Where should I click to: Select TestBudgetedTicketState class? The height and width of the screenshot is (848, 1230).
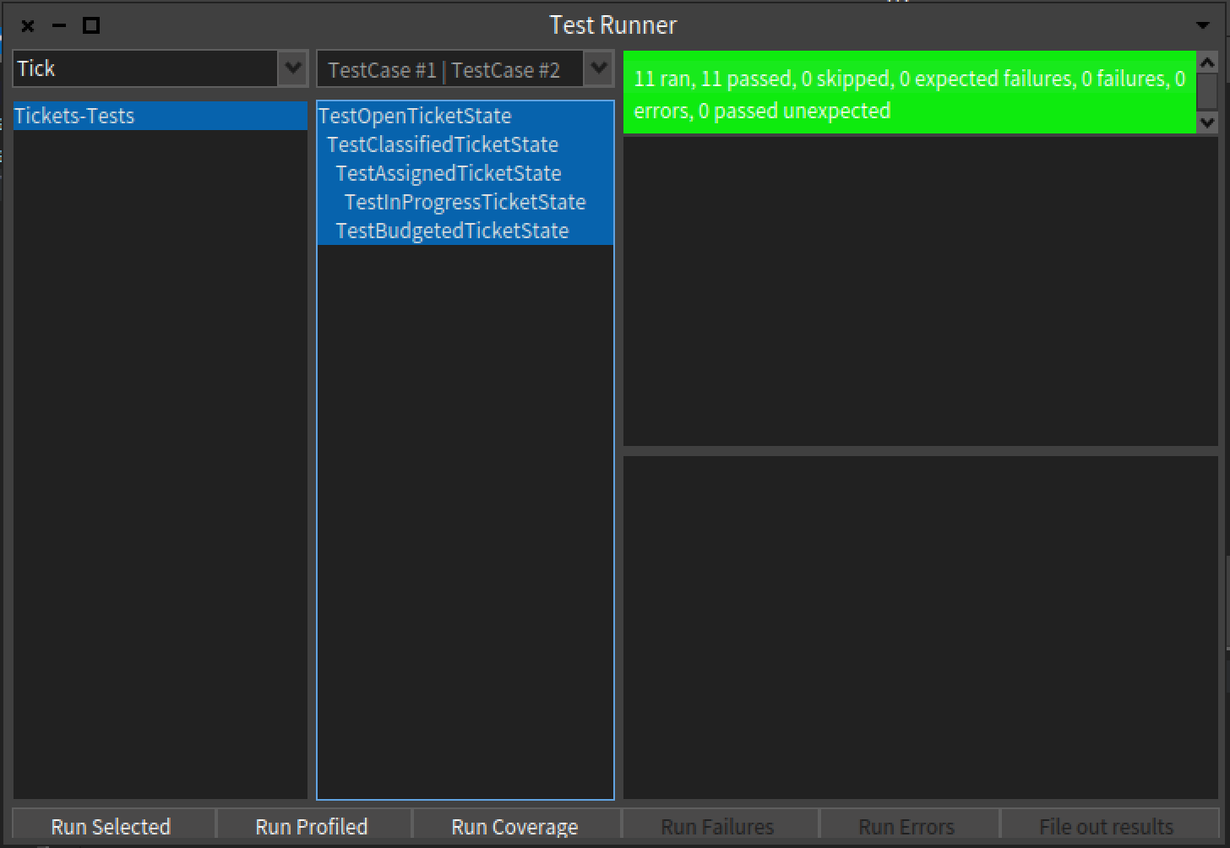[x=452, y=231]
